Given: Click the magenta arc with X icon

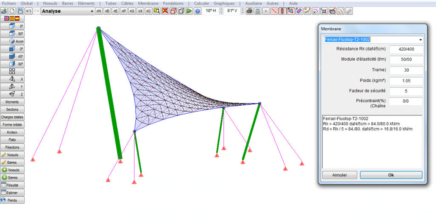Looking at the screenshot, I should 316,11.
